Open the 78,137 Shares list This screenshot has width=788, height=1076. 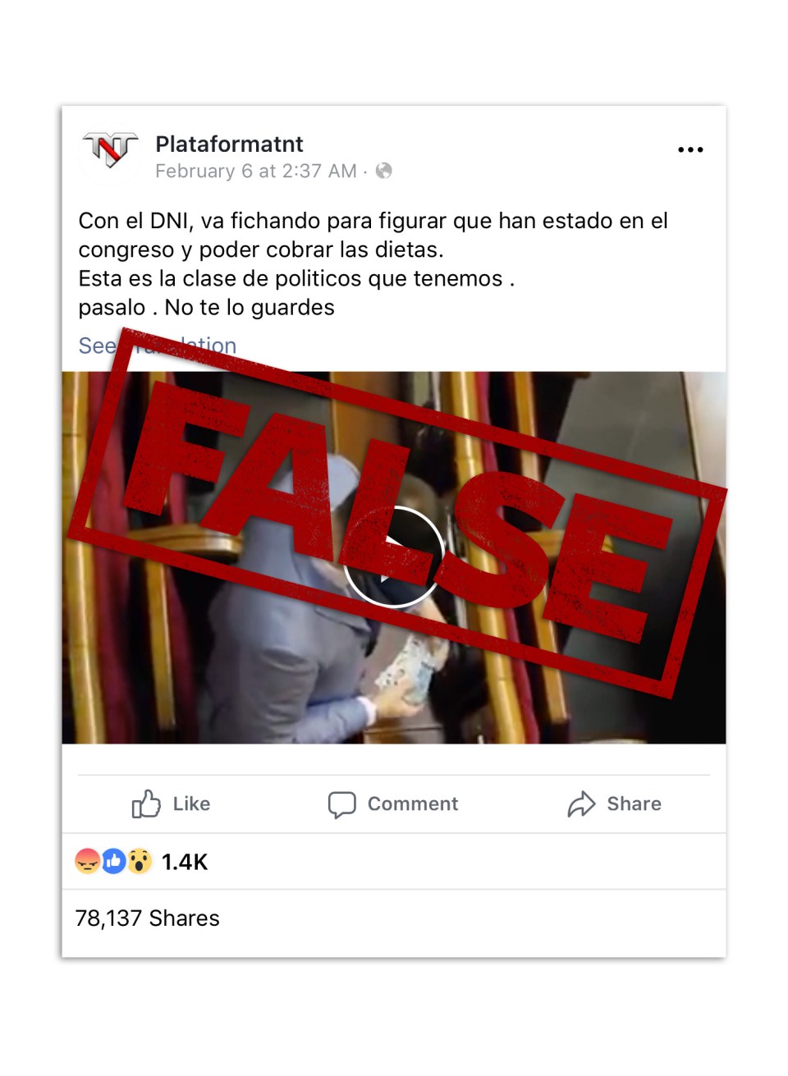148,918
